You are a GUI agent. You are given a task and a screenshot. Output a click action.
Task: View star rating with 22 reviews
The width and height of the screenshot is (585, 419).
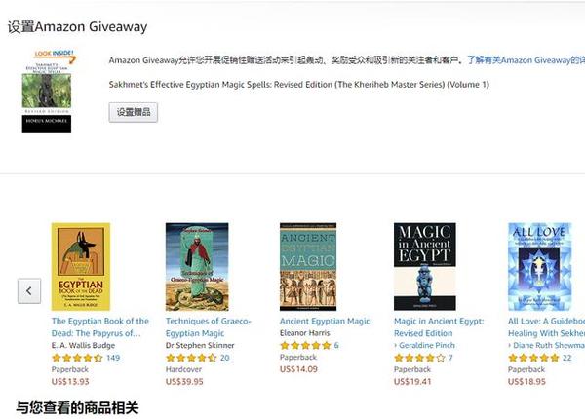click(534, 358)
